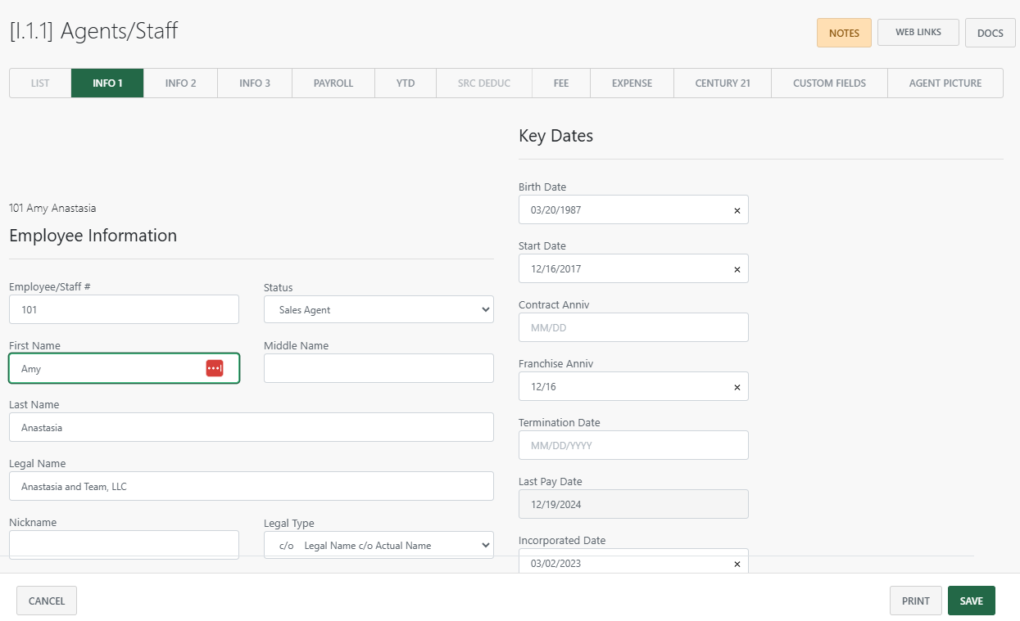Switch to the EXPENSE tab
The width and height of the screenshot is (1020, 621).
tap(631, 83)
